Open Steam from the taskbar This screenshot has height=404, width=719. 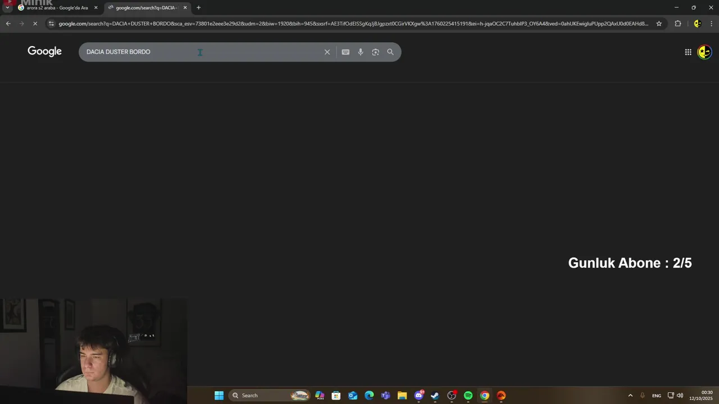click(435, 396)
